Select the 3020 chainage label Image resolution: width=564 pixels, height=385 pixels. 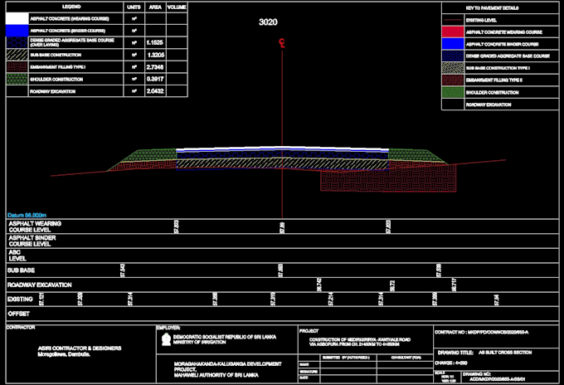[x=268, y=22]
